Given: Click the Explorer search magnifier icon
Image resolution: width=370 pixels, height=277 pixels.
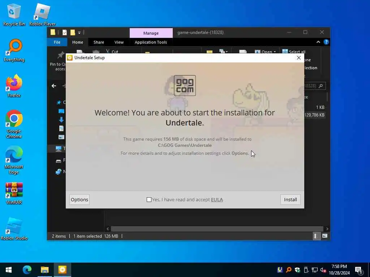Looking at the screenshot, I should (320, 86).
